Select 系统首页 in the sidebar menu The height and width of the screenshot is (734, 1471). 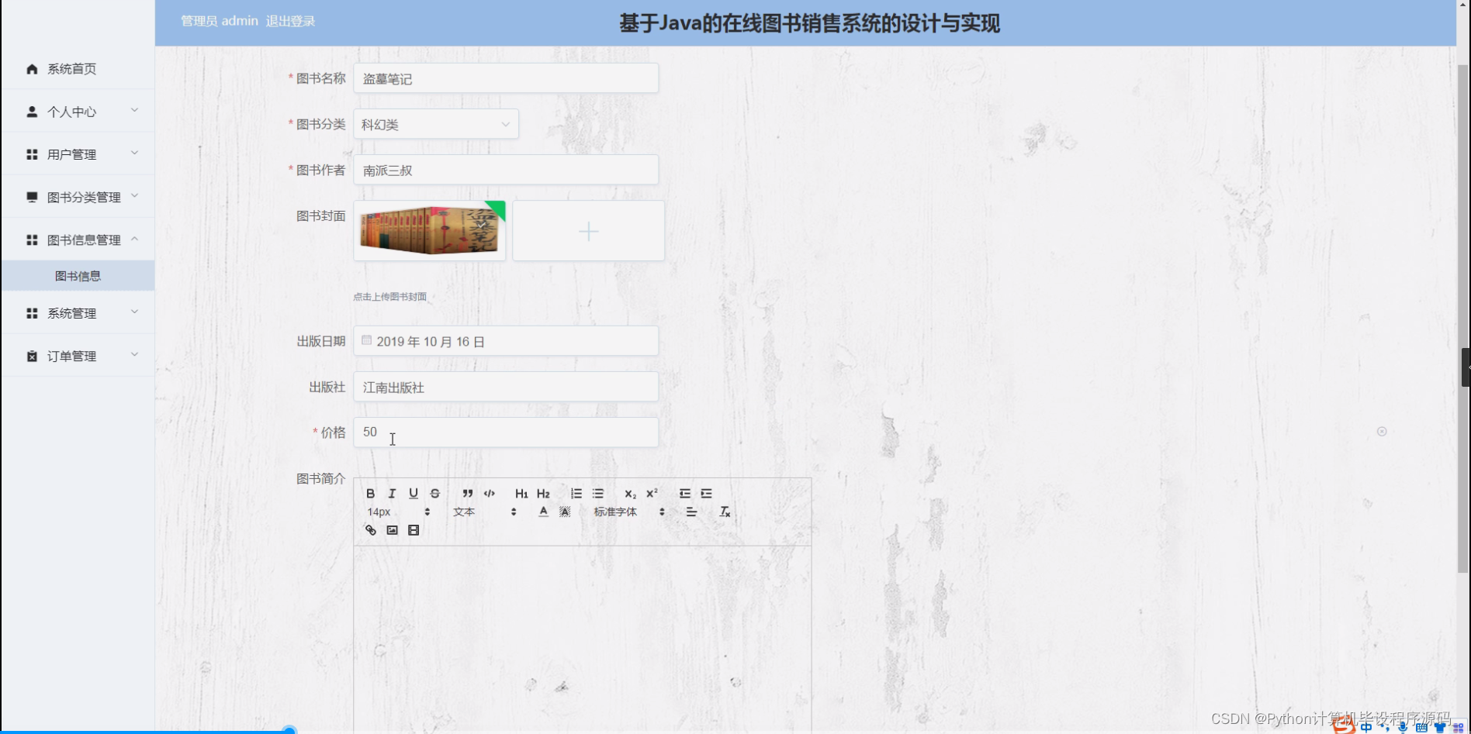tap(71, 68)
